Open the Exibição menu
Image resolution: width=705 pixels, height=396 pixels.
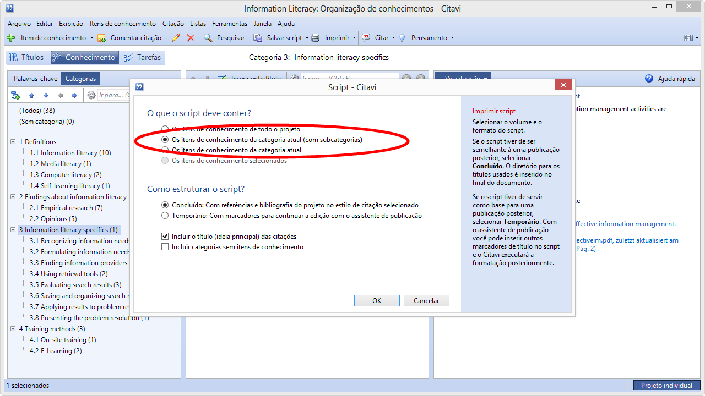71,24
